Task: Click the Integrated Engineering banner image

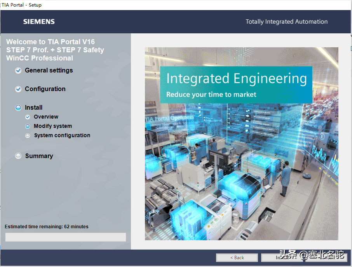Action: (x=241, y=144)
